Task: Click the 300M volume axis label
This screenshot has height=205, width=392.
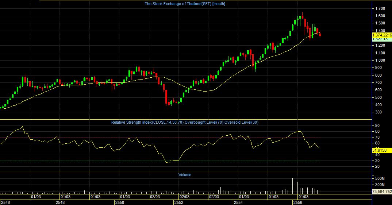Action: coord(380,185)
